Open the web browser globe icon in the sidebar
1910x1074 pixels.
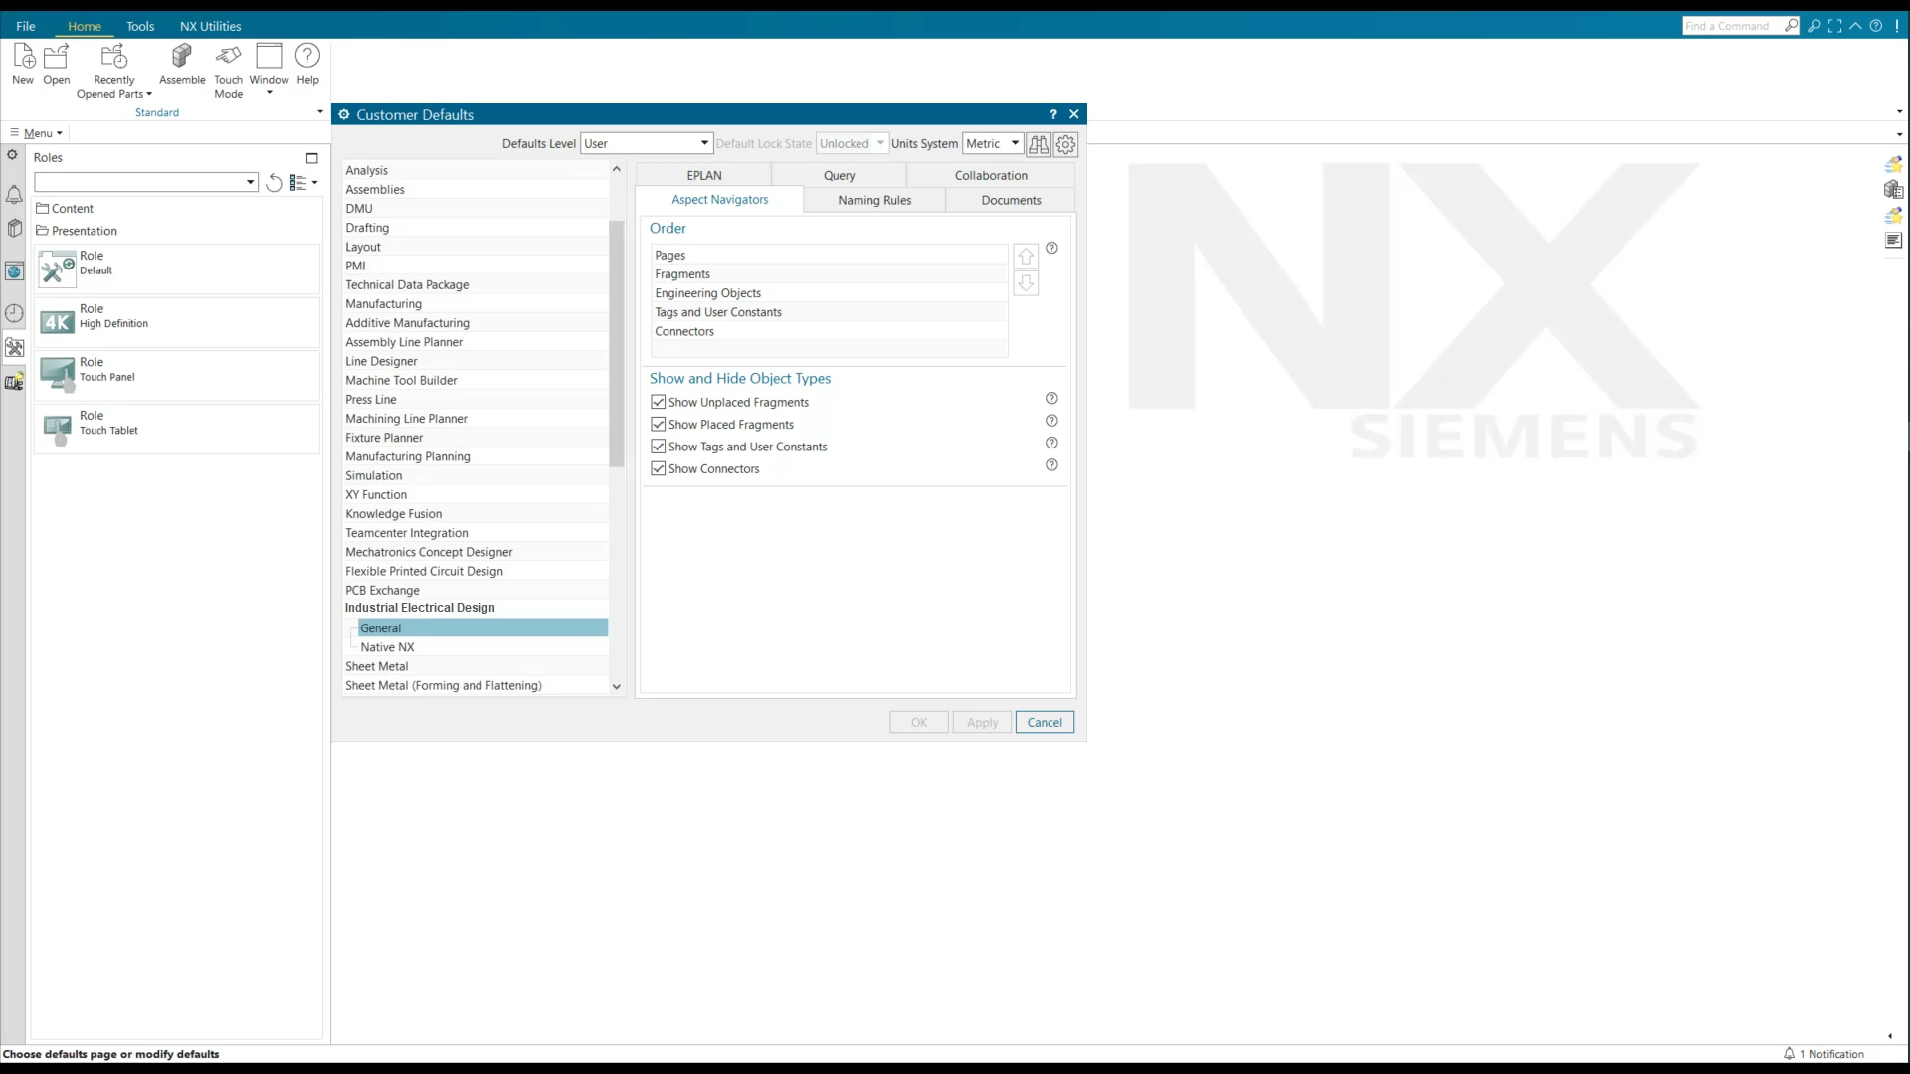[x=14, y=271]
